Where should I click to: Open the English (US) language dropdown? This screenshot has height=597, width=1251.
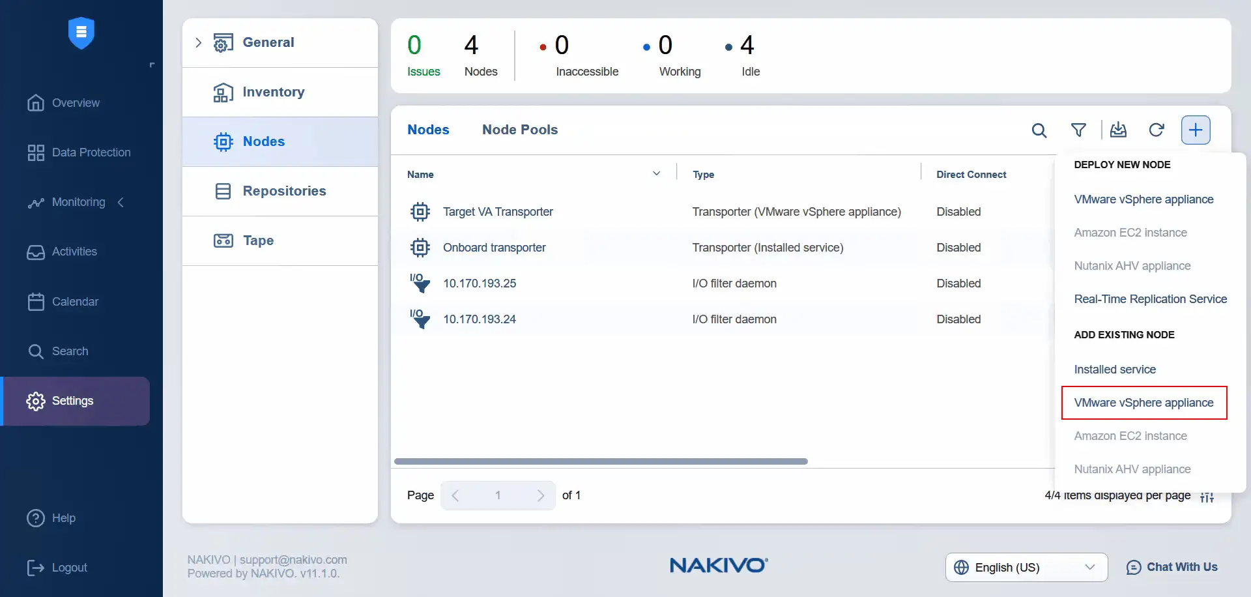[1024, 567]
